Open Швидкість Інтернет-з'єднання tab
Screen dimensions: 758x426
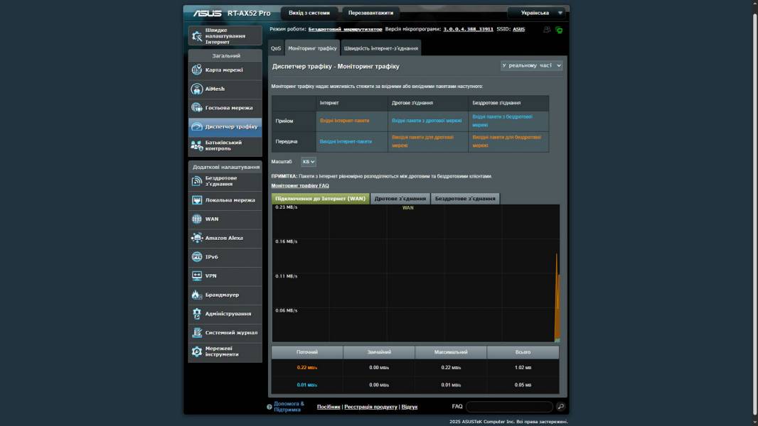381,48
